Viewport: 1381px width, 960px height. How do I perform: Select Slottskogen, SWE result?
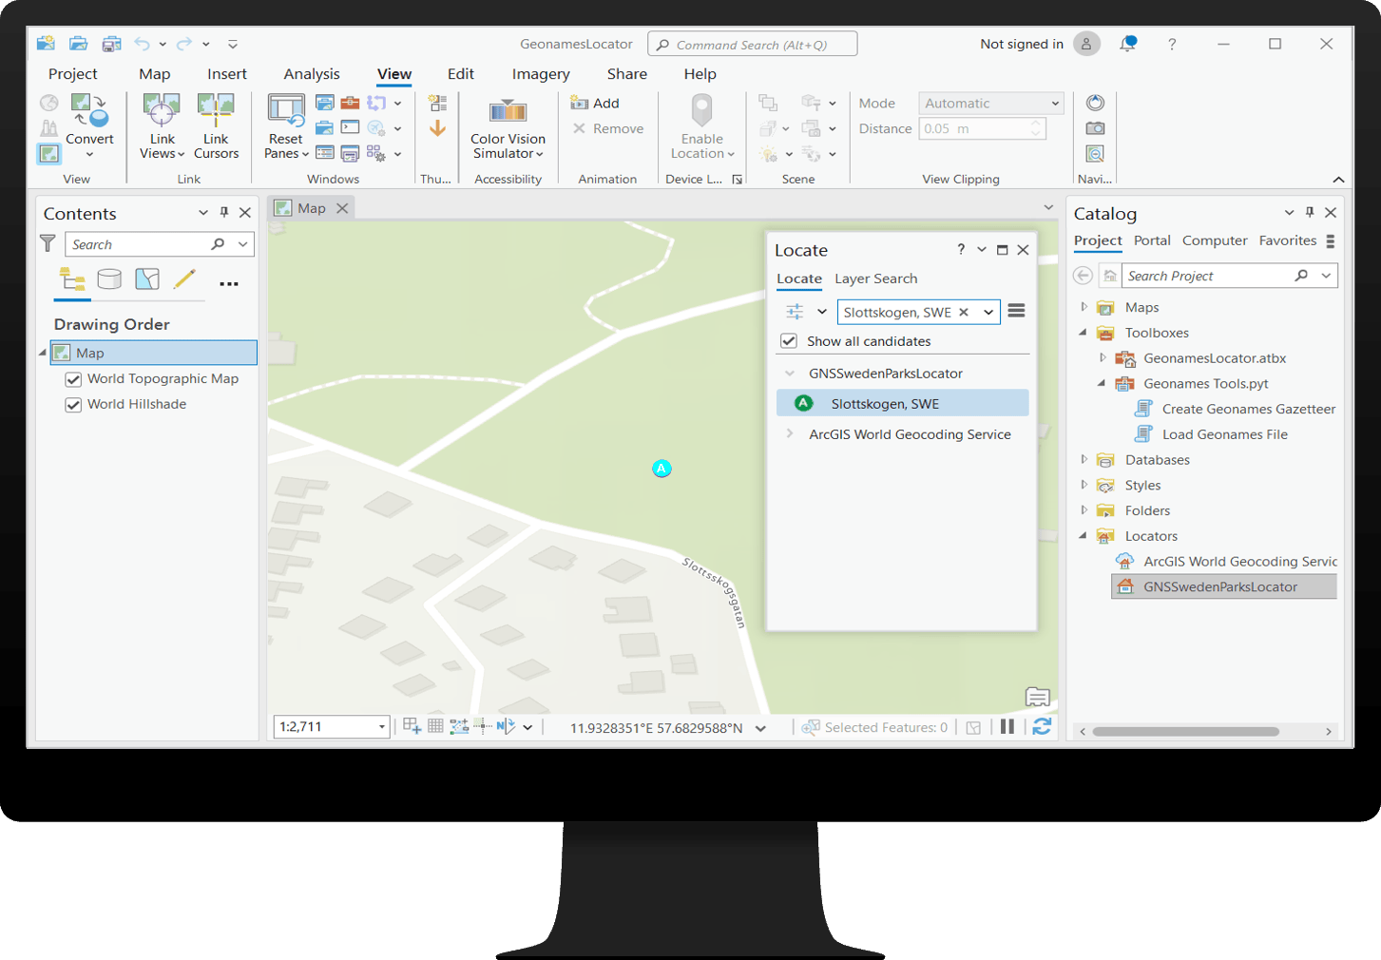click(902, 403)
